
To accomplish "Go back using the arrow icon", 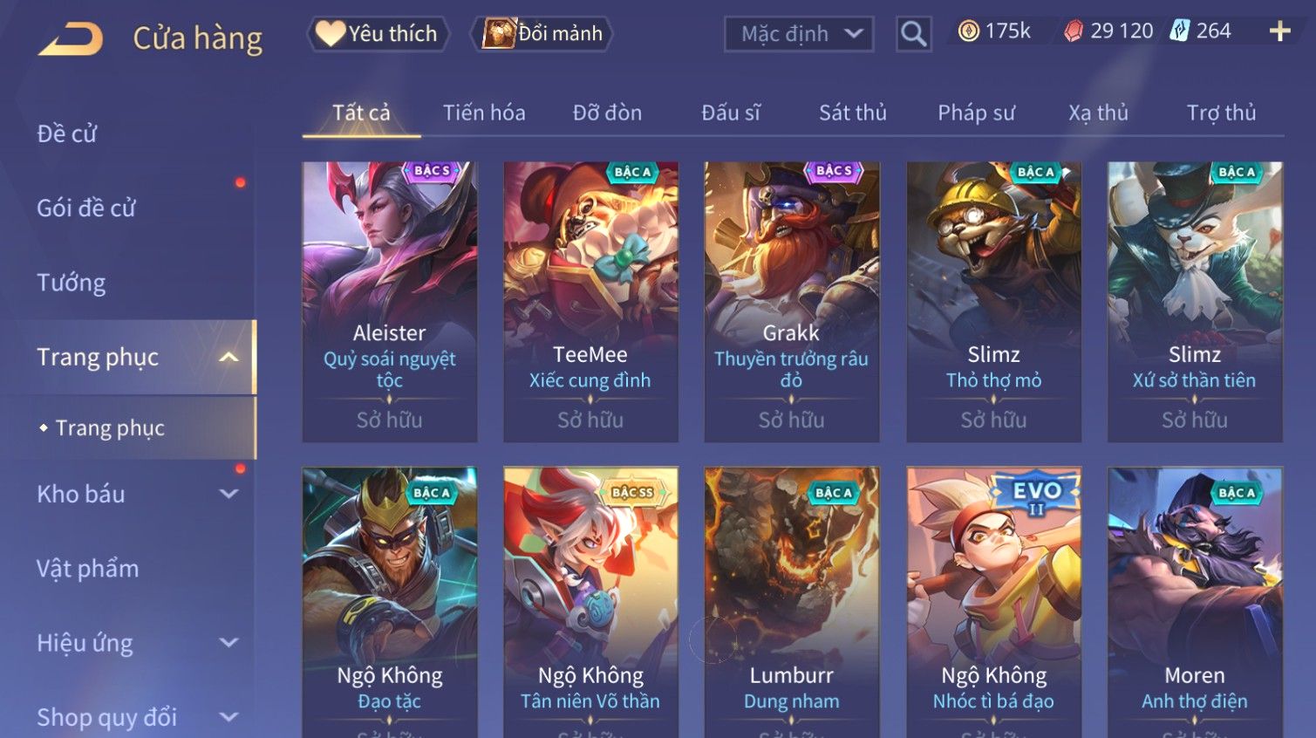I will tap(71, 38).
